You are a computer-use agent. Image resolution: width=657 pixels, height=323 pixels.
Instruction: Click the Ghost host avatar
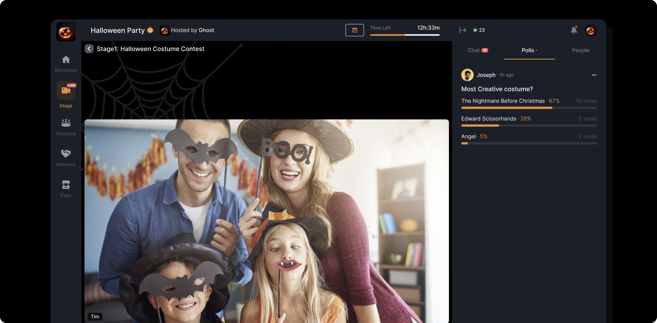(165, 30)
